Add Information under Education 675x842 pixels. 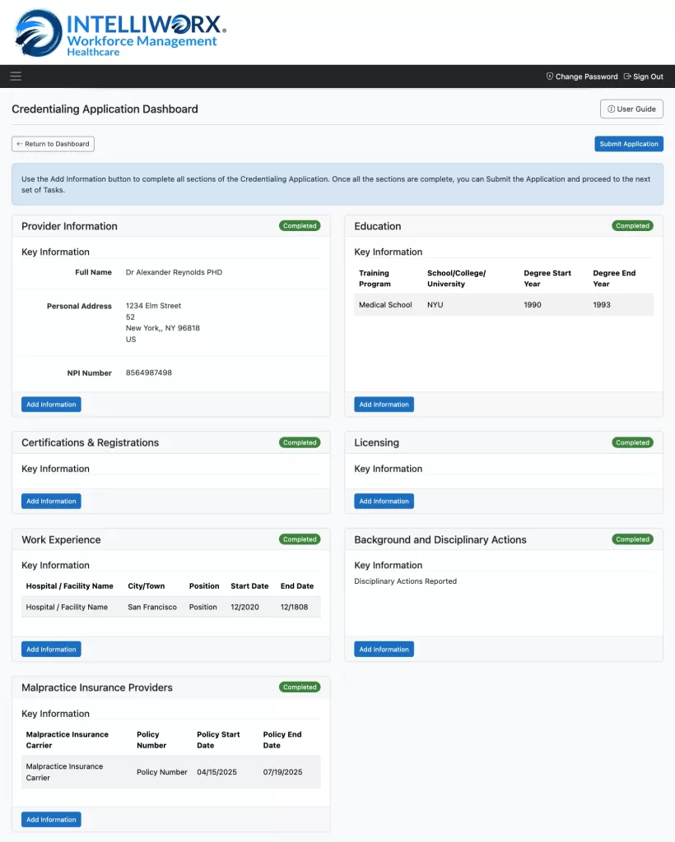(384, 404)
